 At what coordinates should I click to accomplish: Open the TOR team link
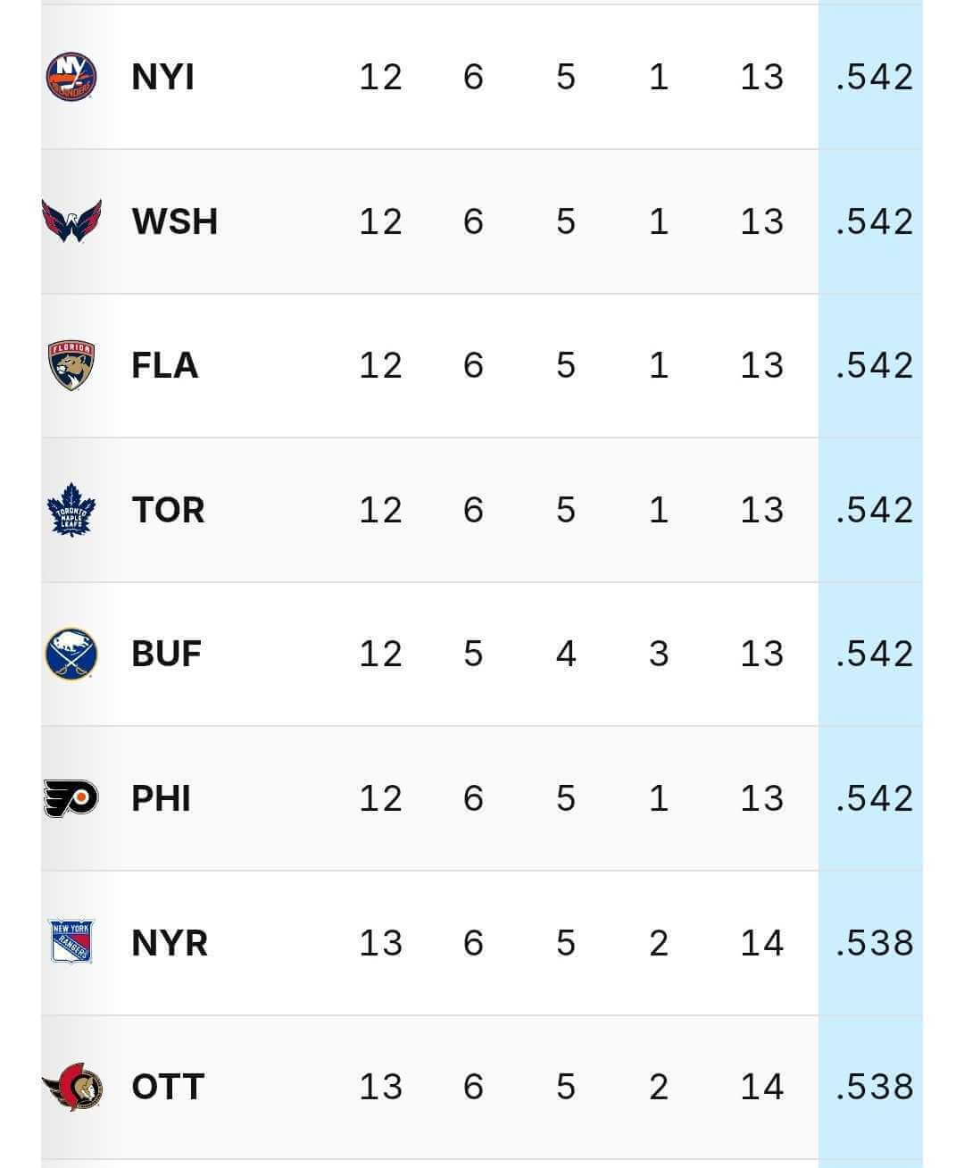(168, 510)
